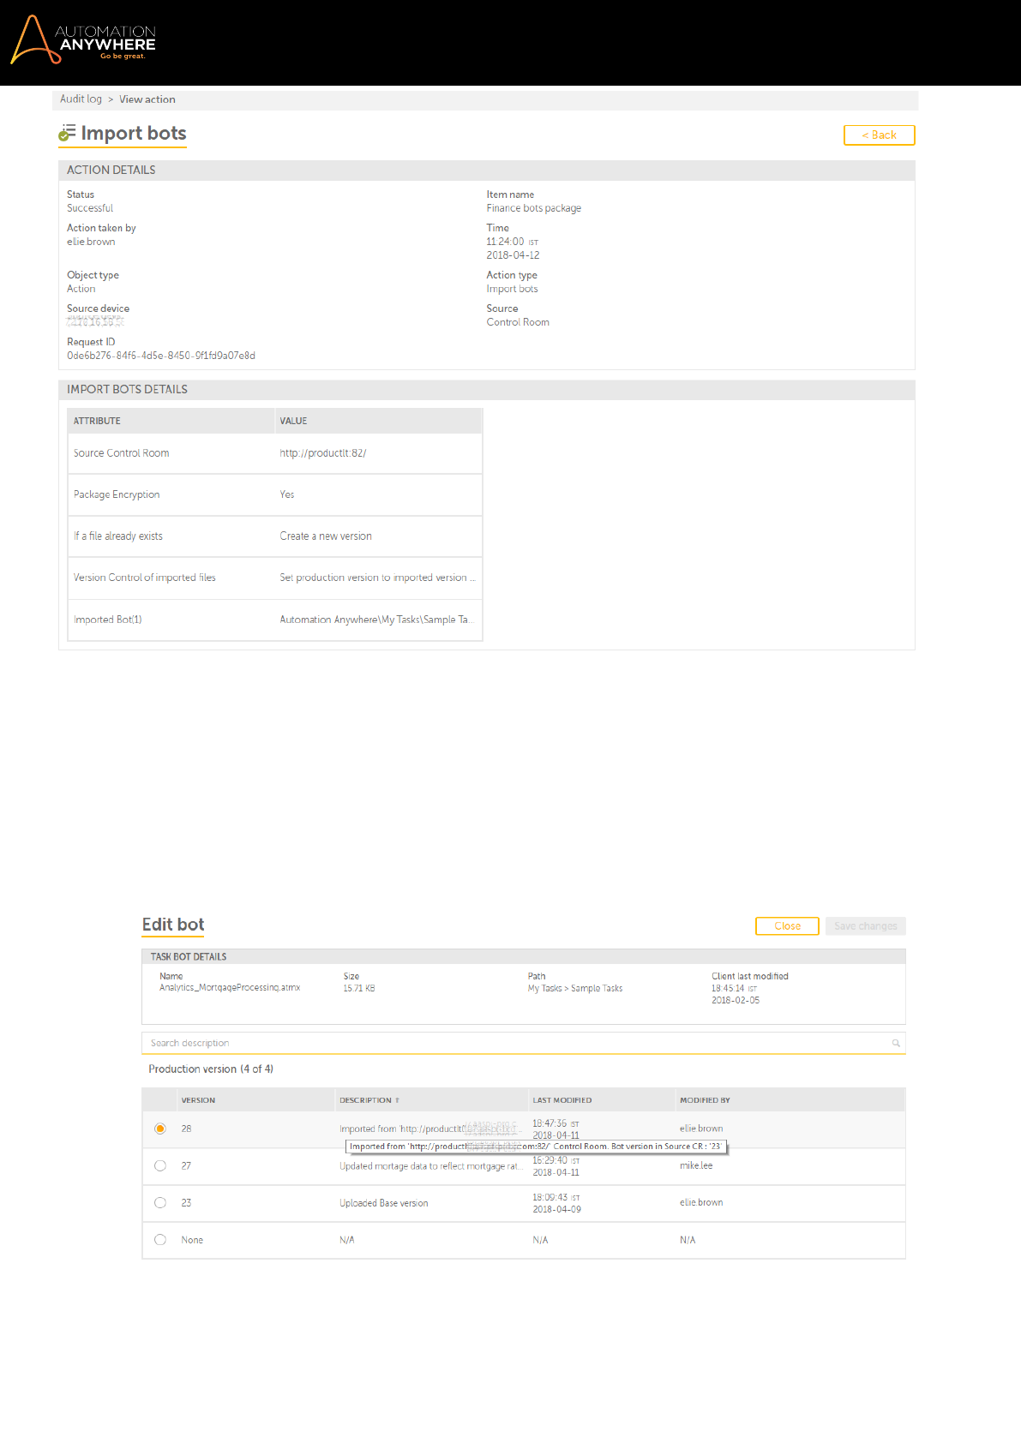Click the ATTRIBUTE column header
Viewport: 1021px width, 1443px height.
click(x=97, y=421)
